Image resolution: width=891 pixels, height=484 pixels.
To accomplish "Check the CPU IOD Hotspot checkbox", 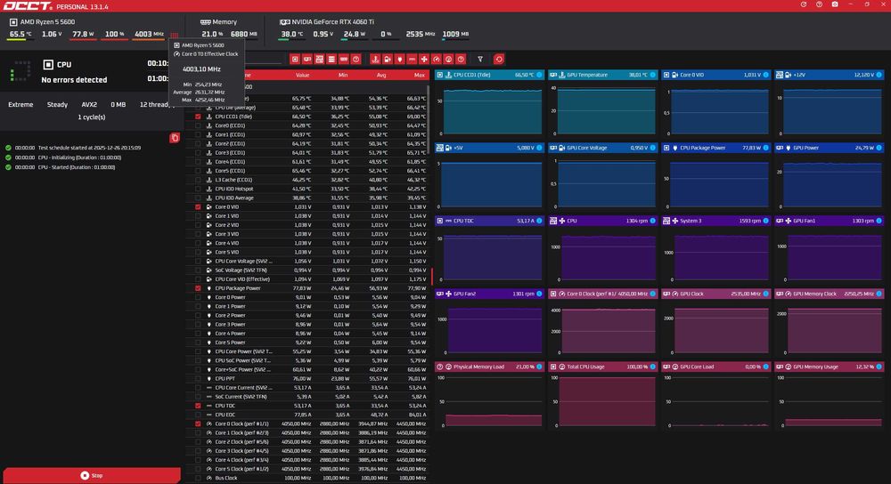I will click(x=198, y=189).
